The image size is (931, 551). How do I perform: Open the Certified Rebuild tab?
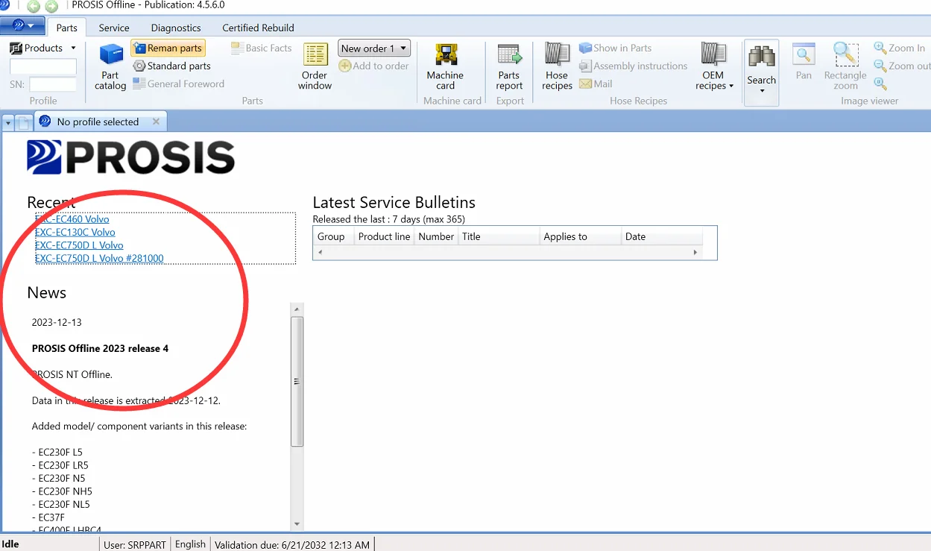point(258,28)
